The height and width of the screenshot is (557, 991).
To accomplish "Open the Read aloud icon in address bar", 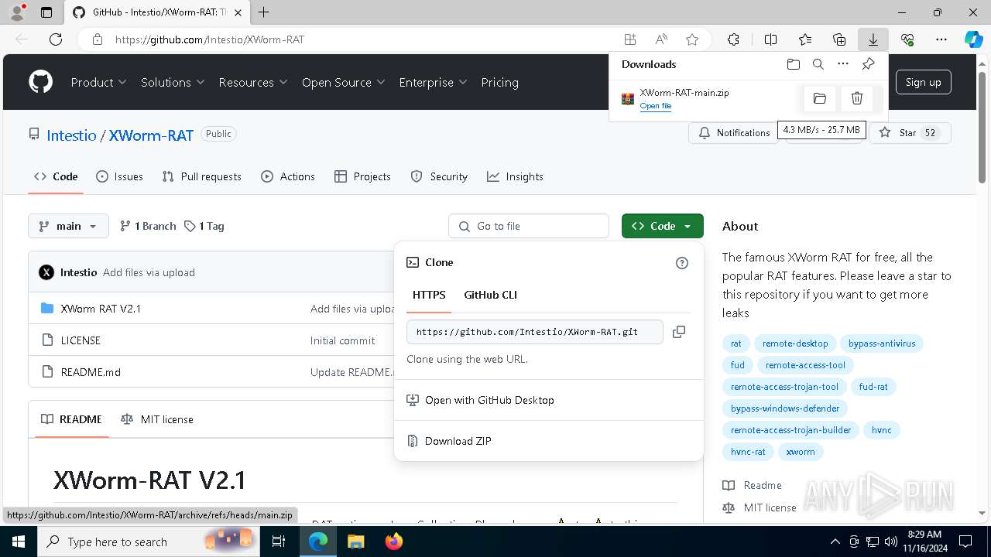I will coord(661,39).
